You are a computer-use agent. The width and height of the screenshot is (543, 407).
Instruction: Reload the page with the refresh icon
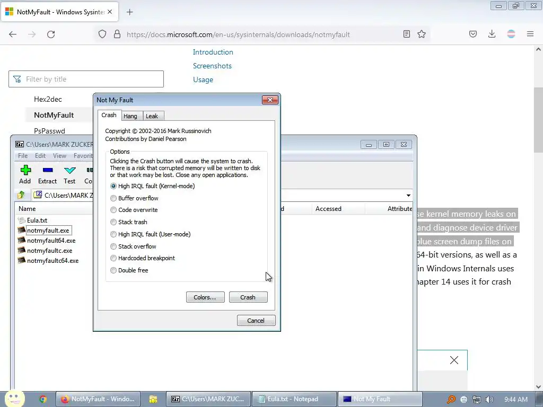pyautogui.click(x=51, y=34)
